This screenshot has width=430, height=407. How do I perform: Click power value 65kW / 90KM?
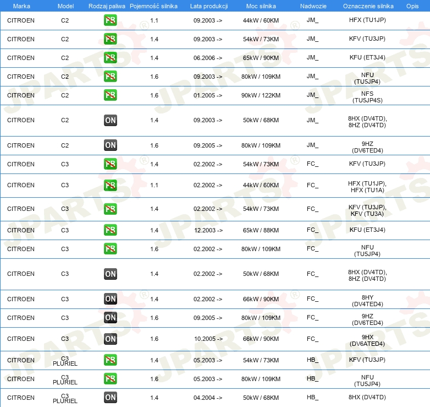261,58
